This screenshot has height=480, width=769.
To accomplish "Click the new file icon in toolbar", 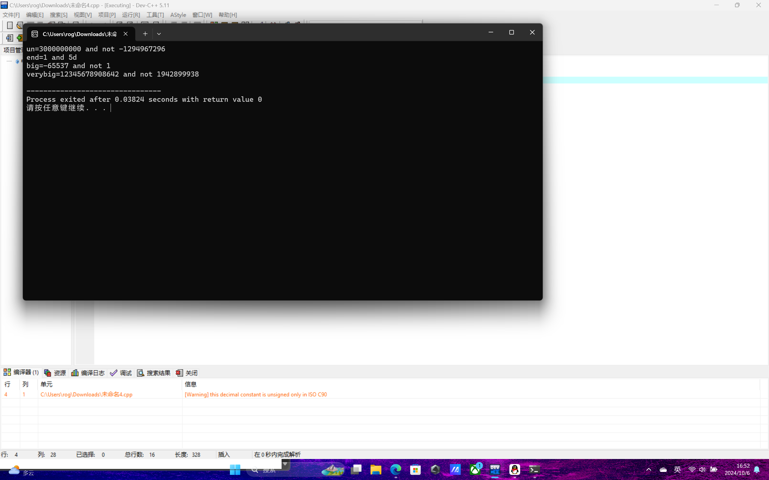I will [10, 26].
